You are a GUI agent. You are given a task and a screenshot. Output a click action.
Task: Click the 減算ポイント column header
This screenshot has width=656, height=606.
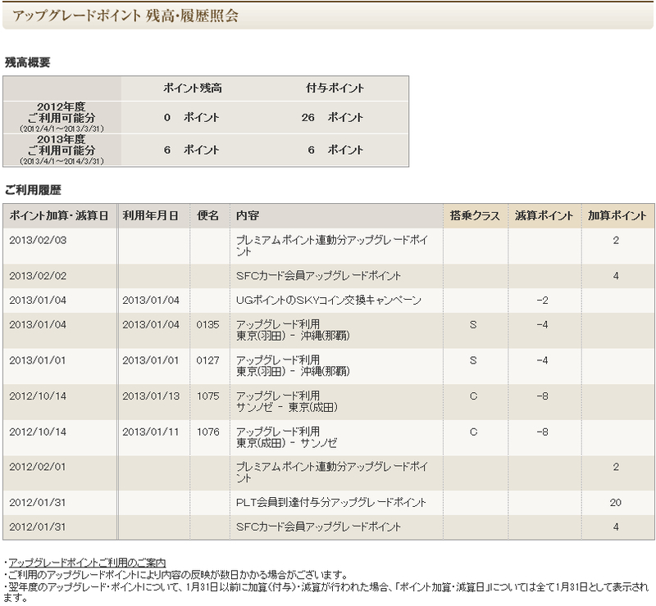click(x=544, y=215)
